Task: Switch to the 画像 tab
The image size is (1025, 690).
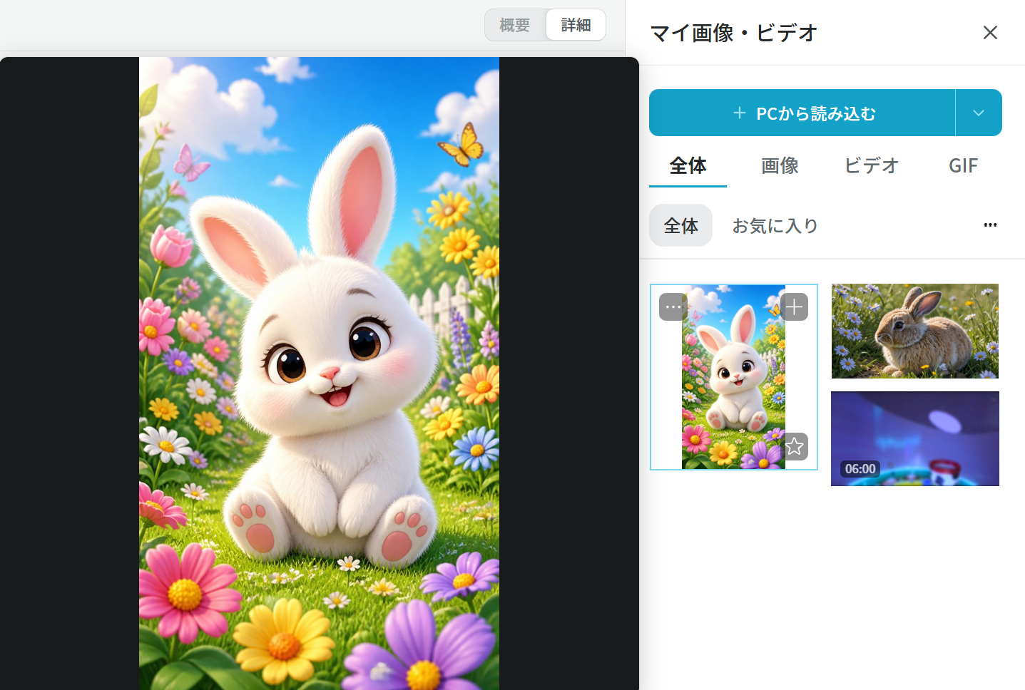Action: click(780, 166)
